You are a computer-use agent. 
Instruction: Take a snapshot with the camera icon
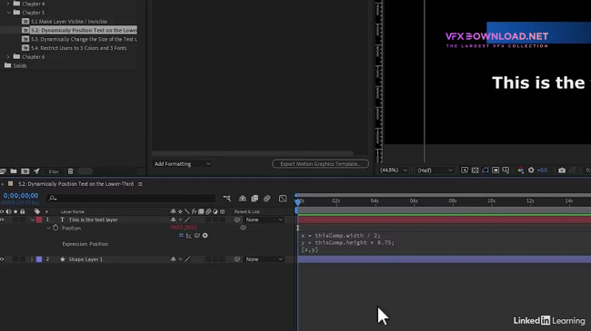(562, 170)
